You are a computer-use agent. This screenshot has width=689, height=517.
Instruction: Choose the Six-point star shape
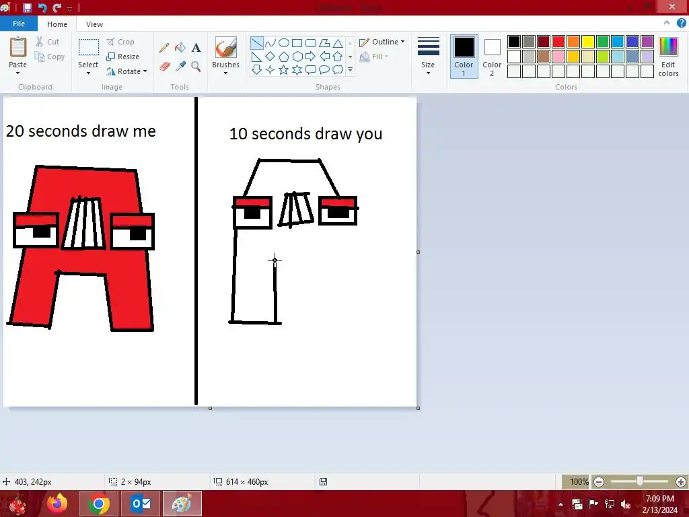tap(297, 69)
